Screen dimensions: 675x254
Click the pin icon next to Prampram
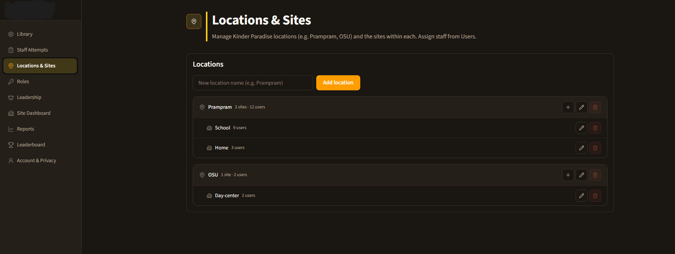(202, 107)
